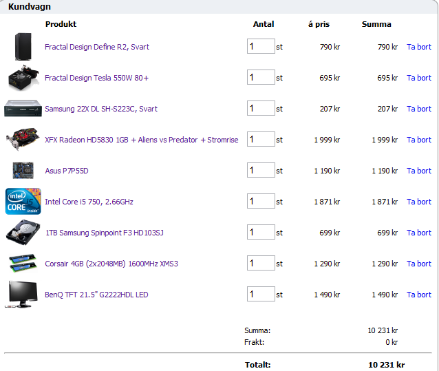Remove Corsair 4GB memory using Ta bort
This screenshot has height=371, width=439.
(x=418, y=264)
